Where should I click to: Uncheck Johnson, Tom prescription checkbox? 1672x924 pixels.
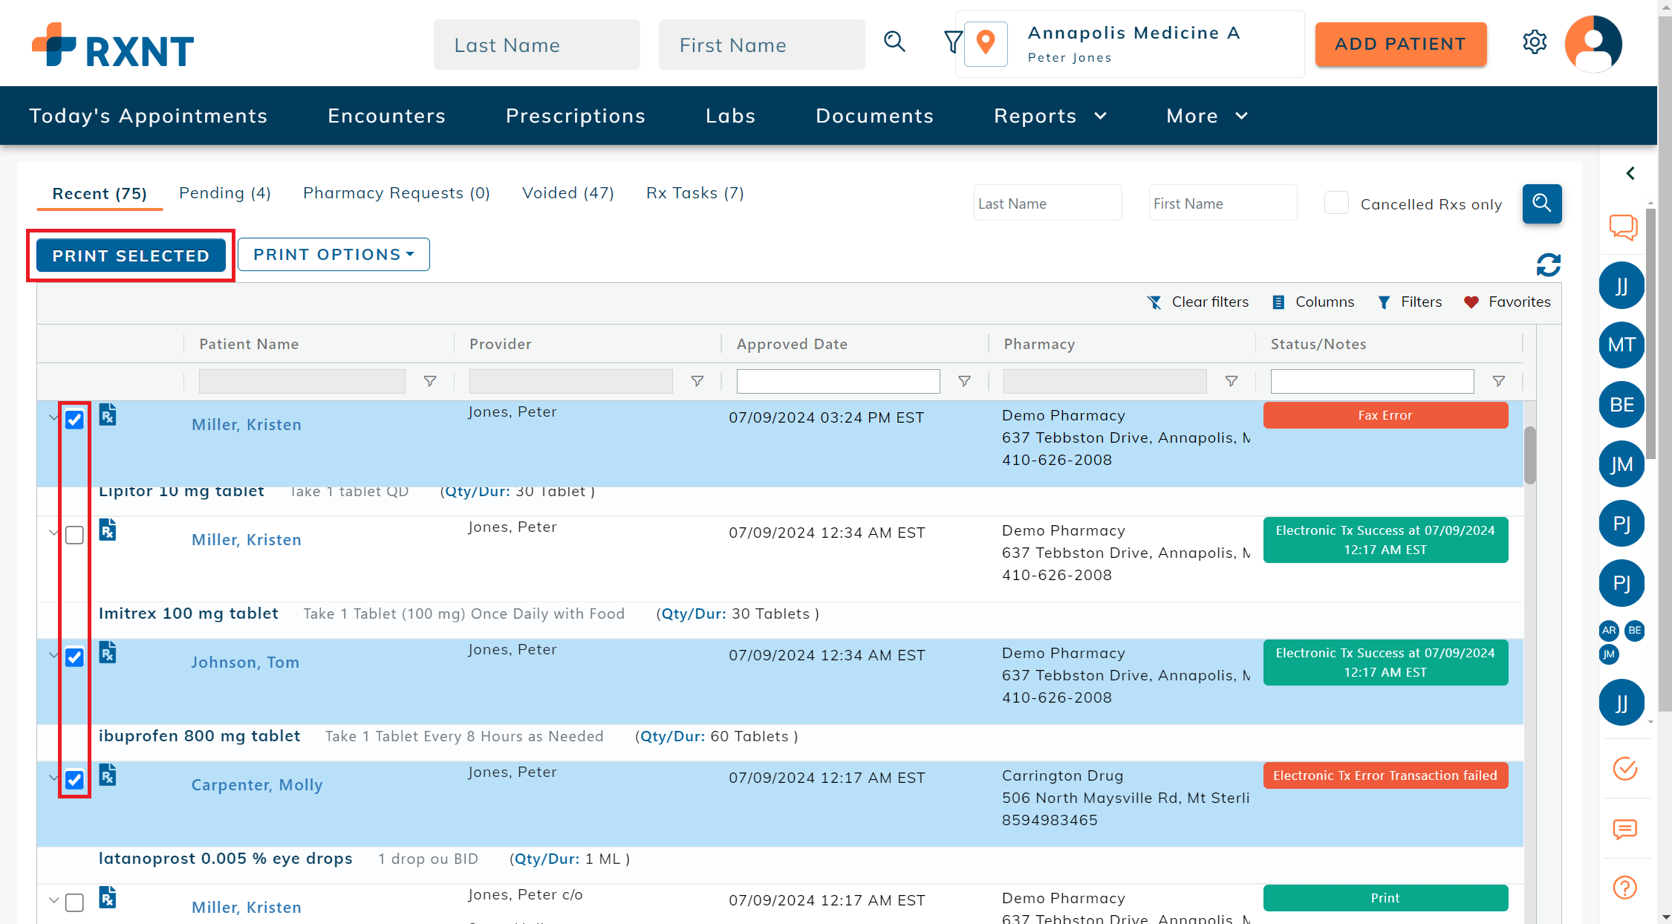tap(74, 657)
